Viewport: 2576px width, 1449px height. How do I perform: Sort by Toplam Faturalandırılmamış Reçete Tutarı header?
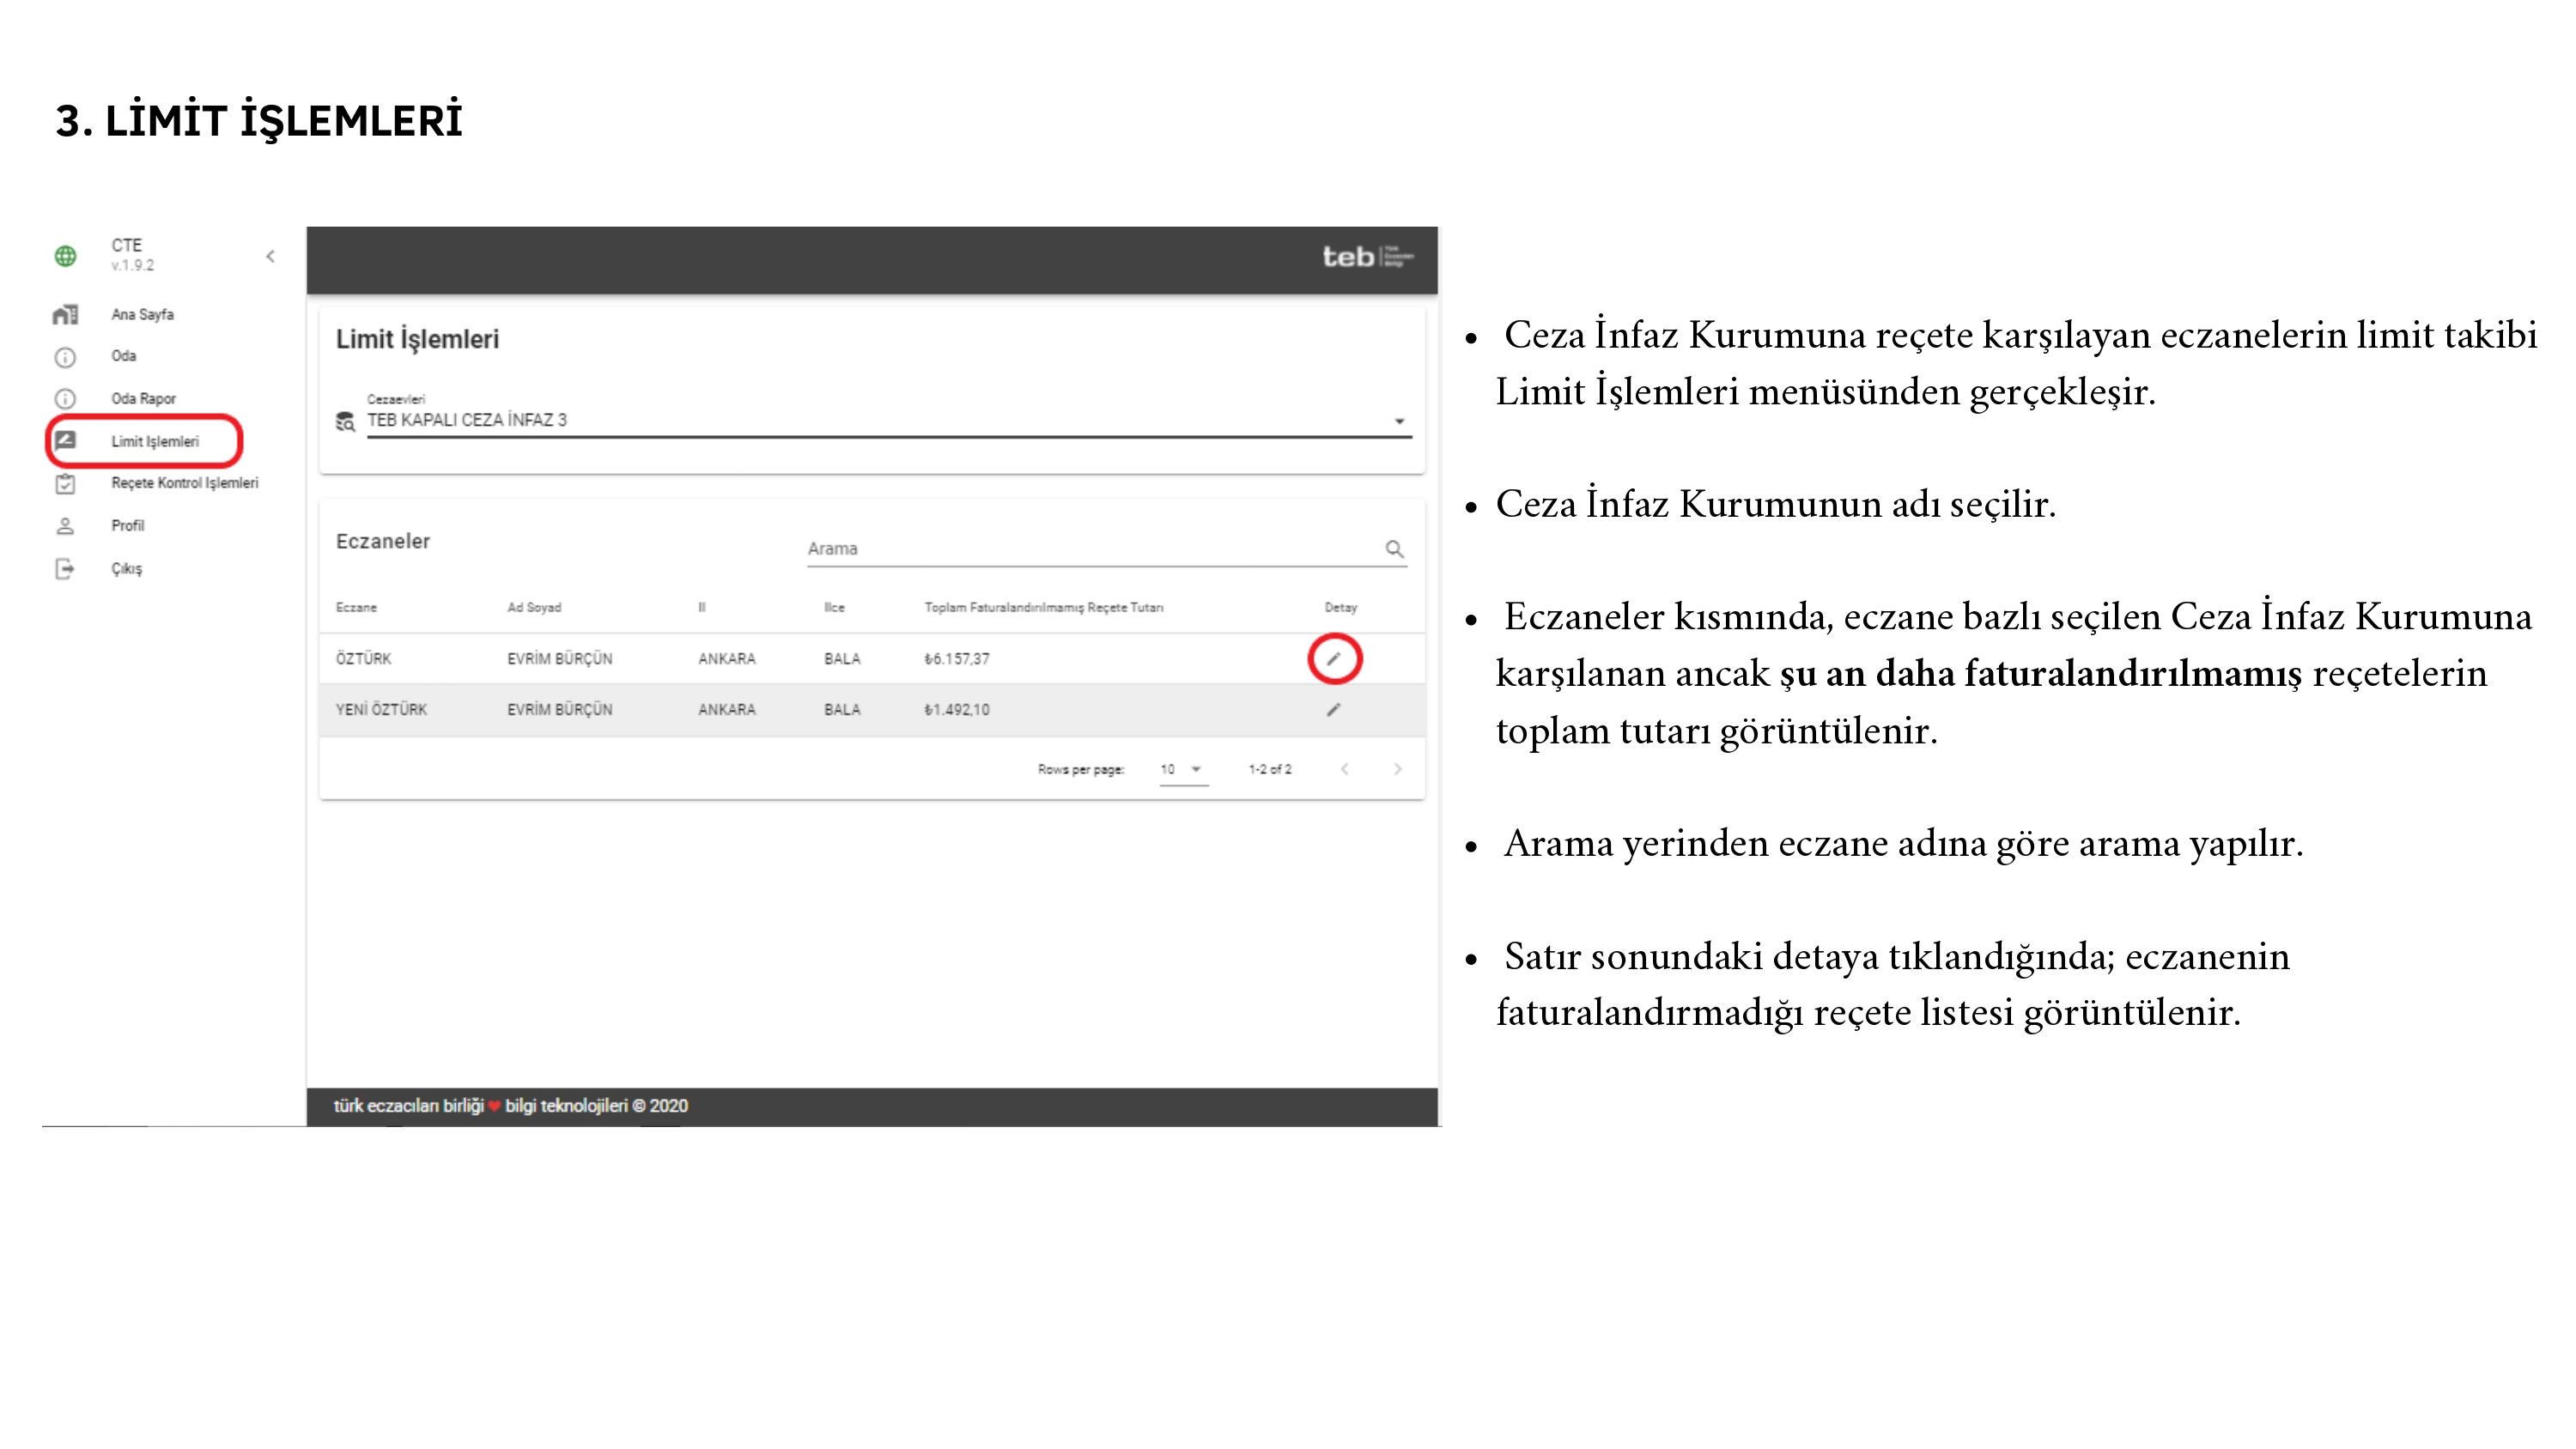tap(1043, 607)
